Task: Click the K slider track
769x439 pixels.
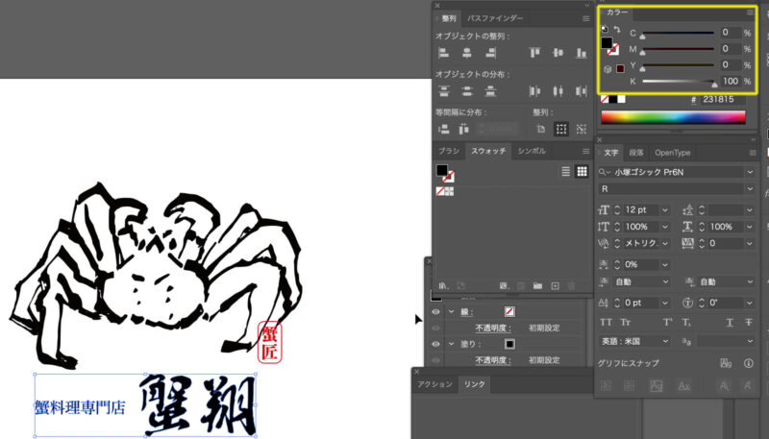Action: tap(679, 82)
